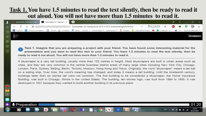Click the microphone icon beside Preparation
This screenshot has height=116, width=206.
point(13,105)
